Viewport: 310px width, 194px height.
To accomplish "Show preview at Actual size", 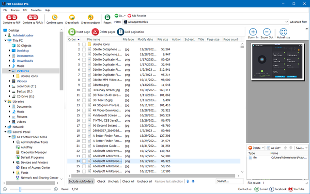I will 283,32.
